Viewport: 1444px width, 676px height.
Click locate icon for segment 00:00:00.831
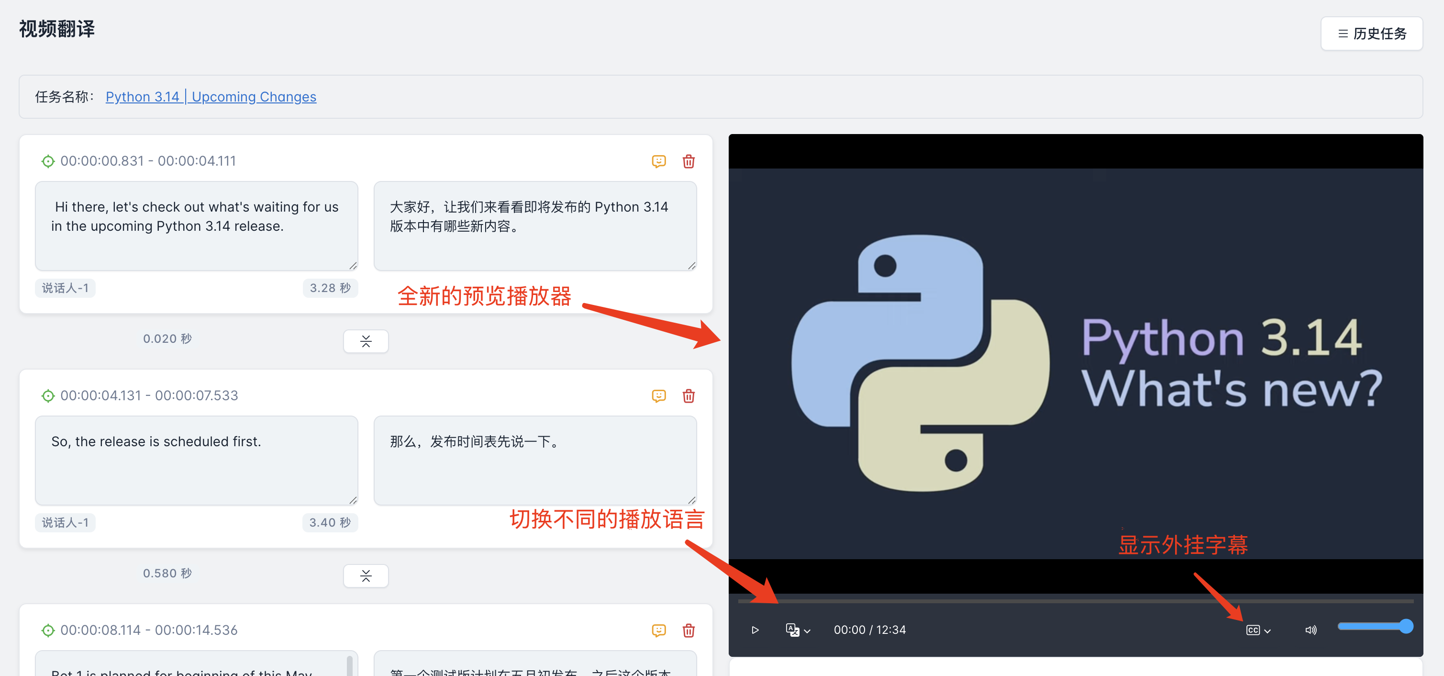click(48, 161)
